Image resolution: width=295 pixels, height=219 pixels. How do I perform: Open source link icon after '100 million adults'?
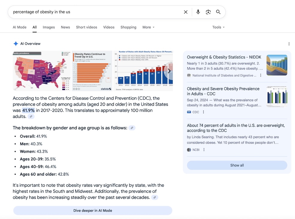click(x=31, y=117)
